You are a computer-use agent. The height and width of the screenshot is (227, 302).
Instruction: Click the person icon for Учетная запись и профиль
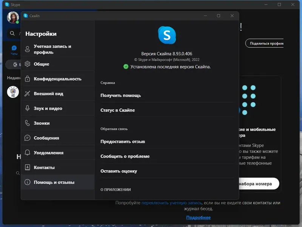27,49
